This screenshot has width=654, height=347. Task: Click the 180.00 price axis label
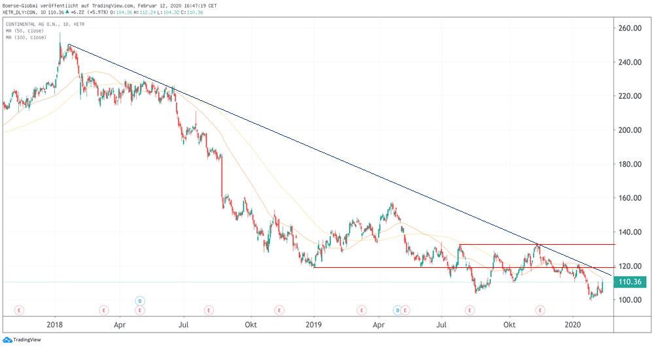(630, 164)
